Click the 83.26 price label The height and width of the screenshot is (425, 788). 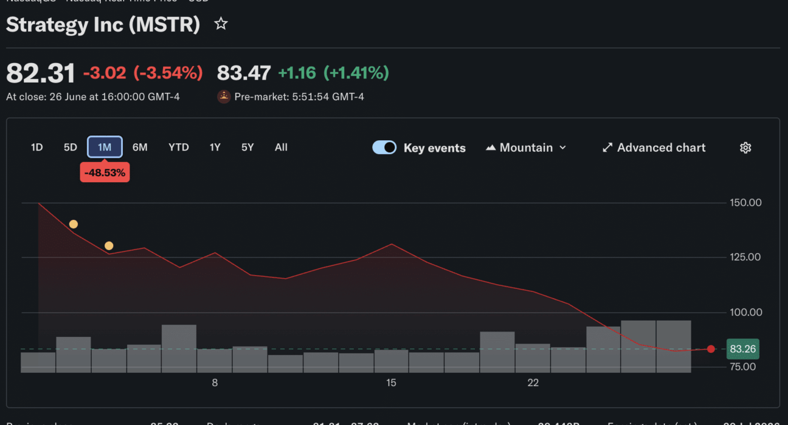coord(742,349)
